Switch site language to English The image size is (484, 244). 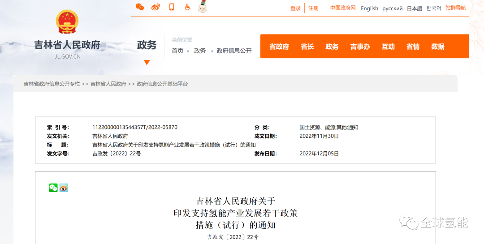click(369, 9)
